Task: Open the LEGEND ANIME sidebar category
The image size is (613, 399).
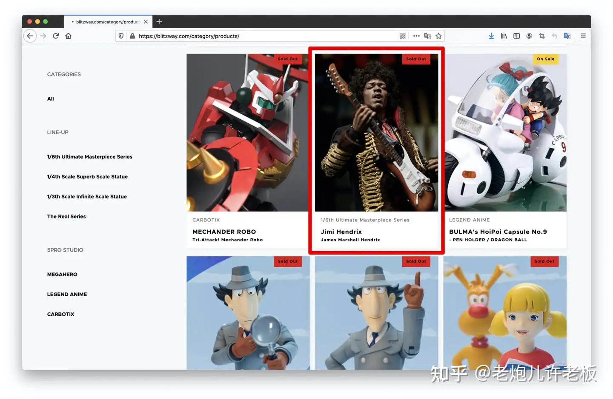Action: [67, 294]
